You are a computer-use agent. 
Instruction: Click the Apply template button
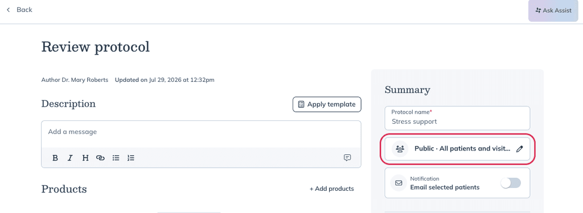point(327,105)
